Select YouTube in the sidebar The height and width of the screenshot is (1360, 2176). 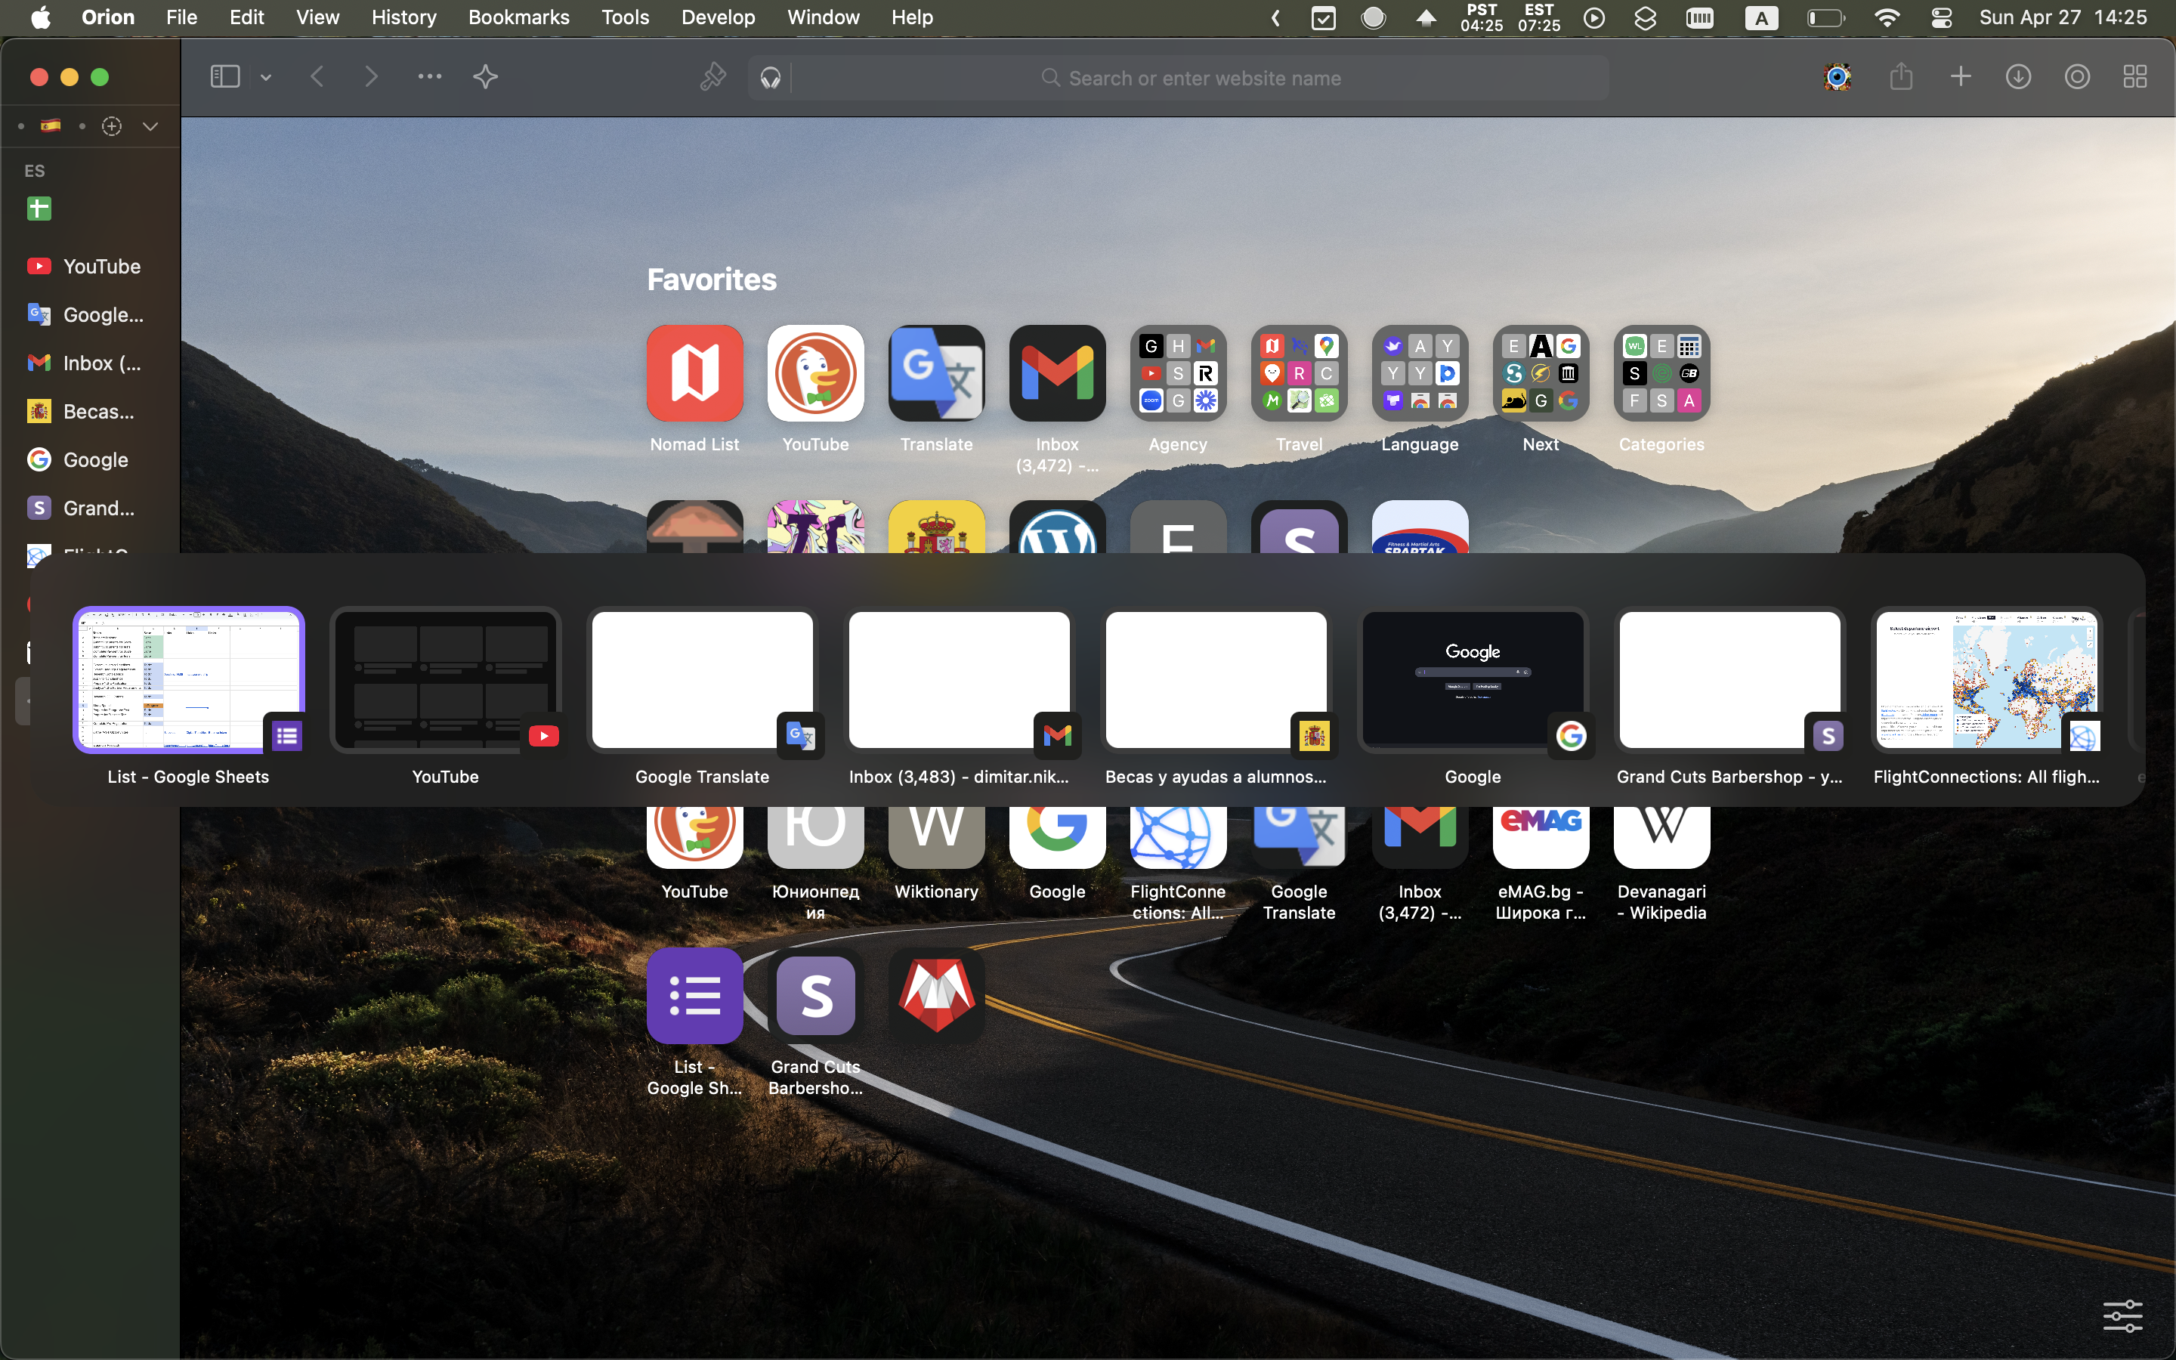point(103,266)
